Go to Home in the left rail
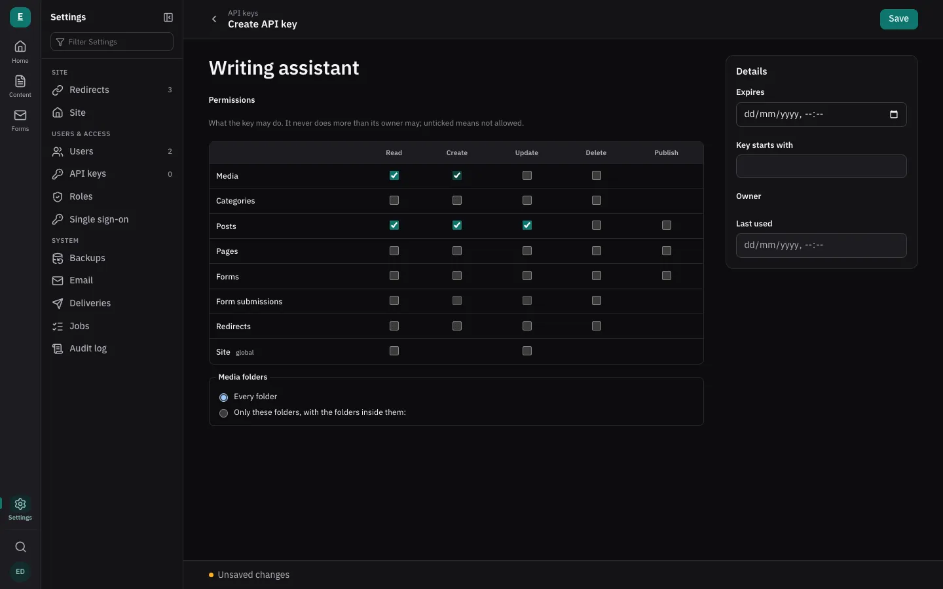The height and width of the screenshot is (589, 943). pyautogui.click(x=20, y=51)
